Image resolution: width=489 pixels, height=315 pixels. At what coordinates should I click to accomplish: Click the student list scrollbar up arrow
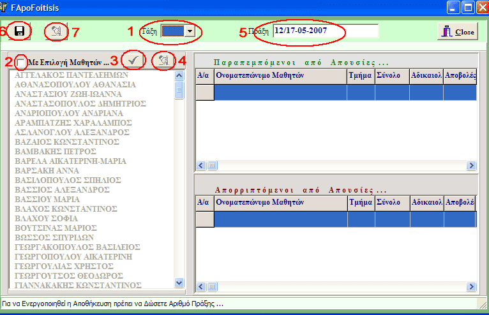coord(179,75)
